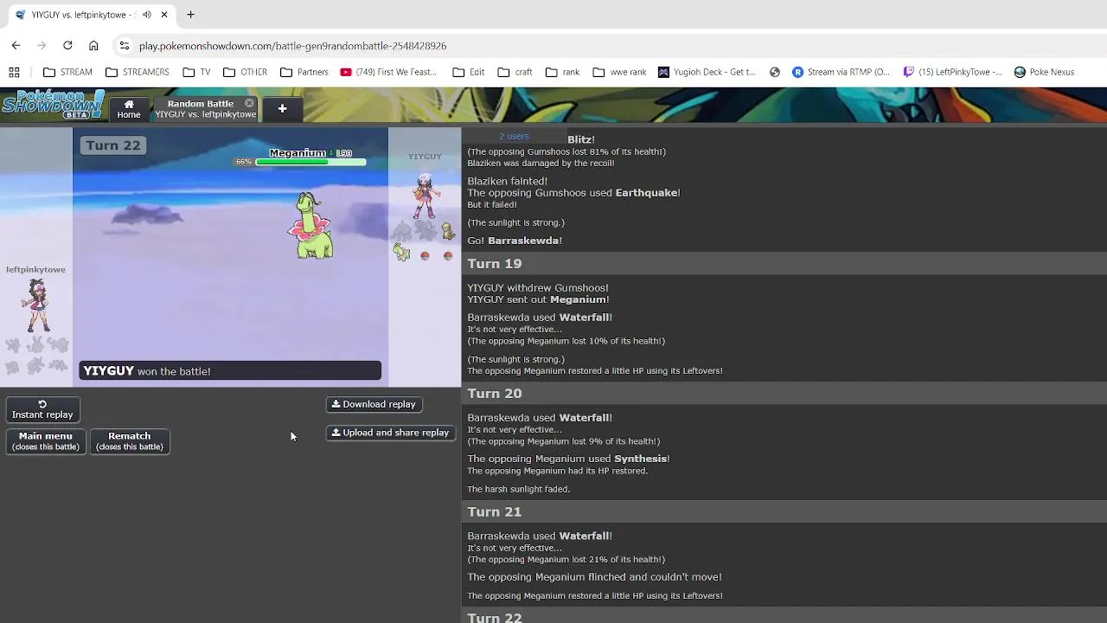Viewport: 1107px width, 623px height.
Task: Open the browser home page
Action: [x=93, y=46]
